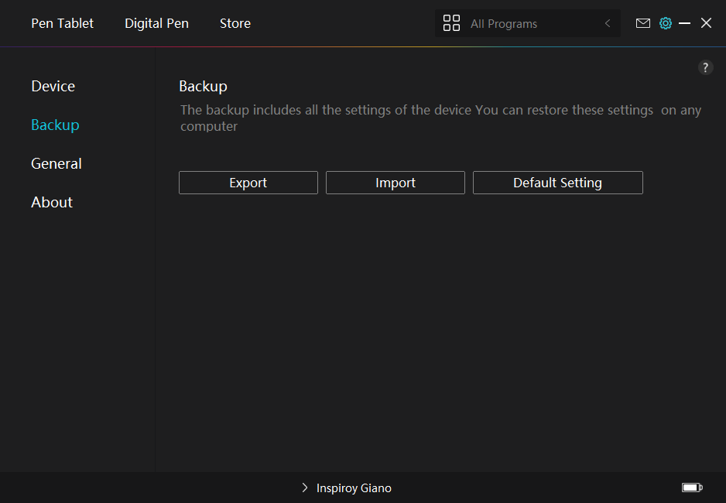726x503 pixels.
Task: Switch to the Digital Pen tab
Action: coord(156,23)
